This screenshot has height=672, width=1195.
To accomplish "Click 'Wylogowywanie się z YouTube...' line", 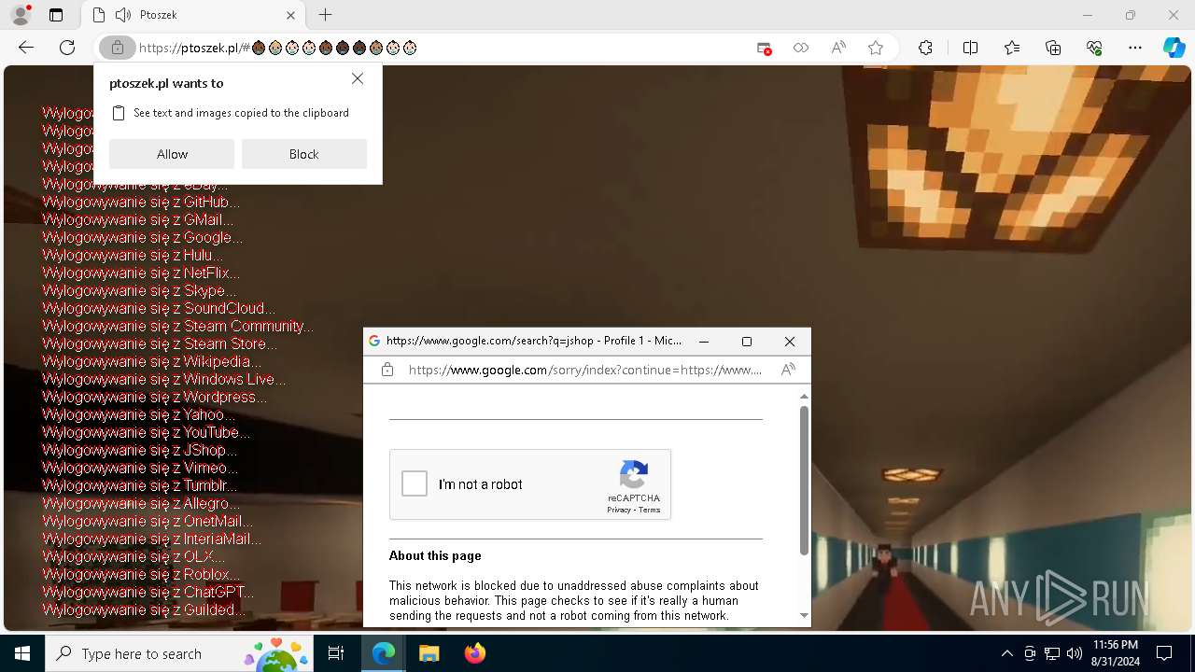I will pos(147,432).
